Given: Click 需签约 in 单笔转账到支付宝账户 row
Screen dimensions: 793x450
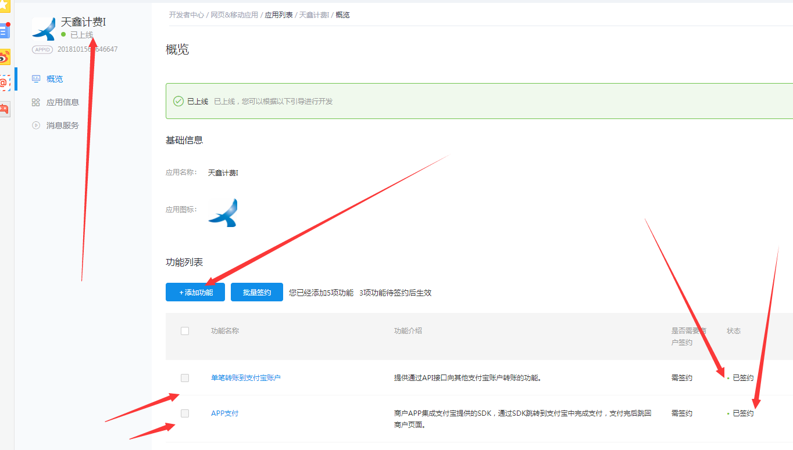Looking at the screenshot, I should [x=682, y=378].
